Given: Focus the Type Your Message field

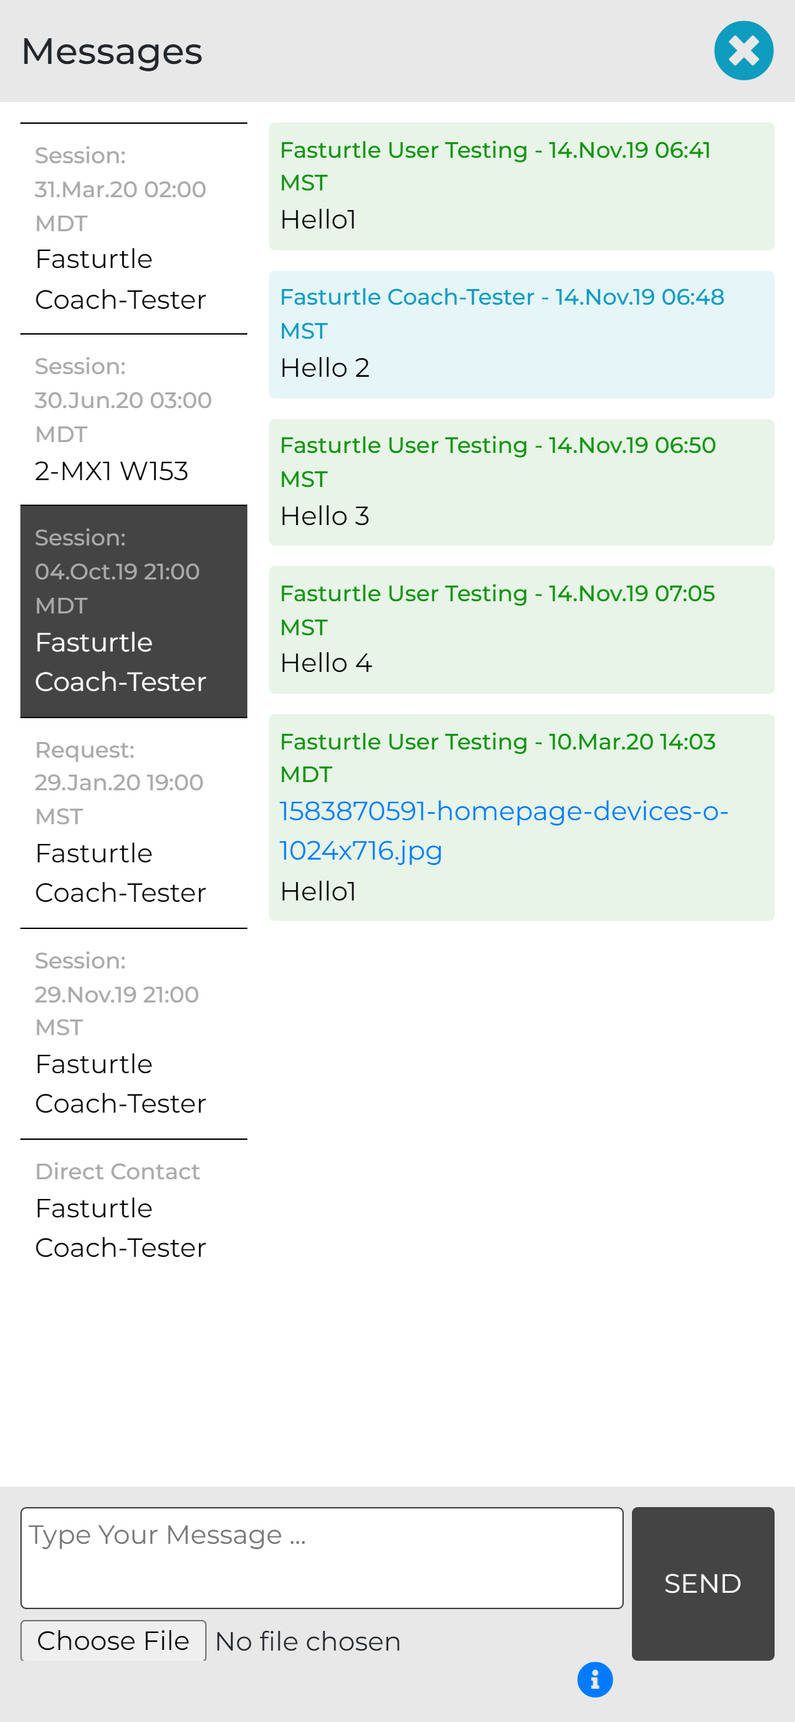Looking at the screenshot, I should point(321,1557).
